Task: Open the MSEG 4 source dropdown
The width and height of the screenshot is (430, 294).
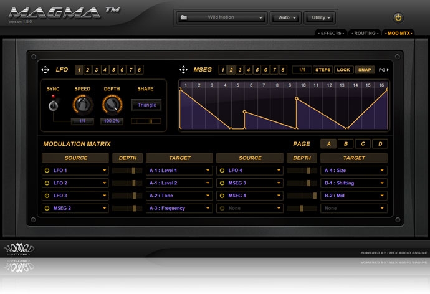Action: pyautogui.click(x=250, y=196)
